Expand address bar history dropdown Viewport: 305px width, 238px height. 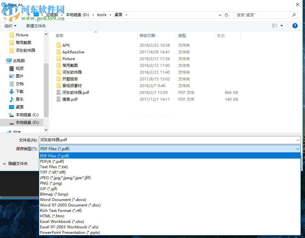[x=220, y=15]
